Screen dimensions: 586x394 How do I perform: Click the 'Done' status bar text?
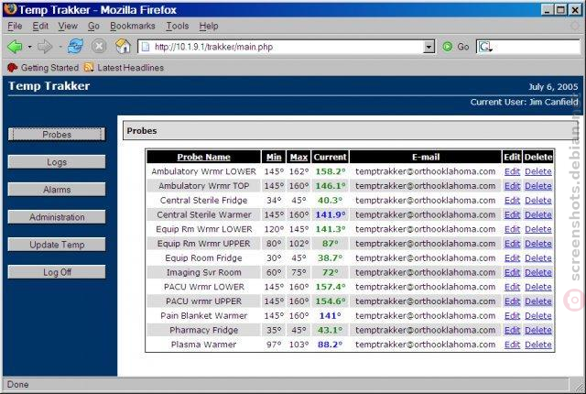17,385
